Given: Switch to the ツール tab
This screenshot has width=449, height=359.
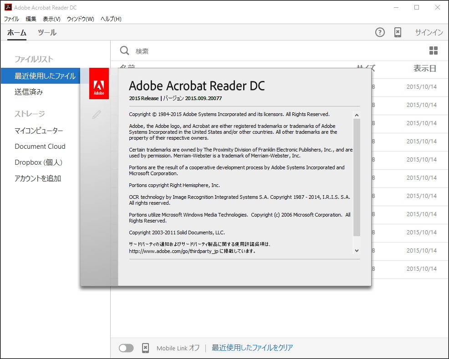Looking at the screenshot, I should click(x=47, y=32).
